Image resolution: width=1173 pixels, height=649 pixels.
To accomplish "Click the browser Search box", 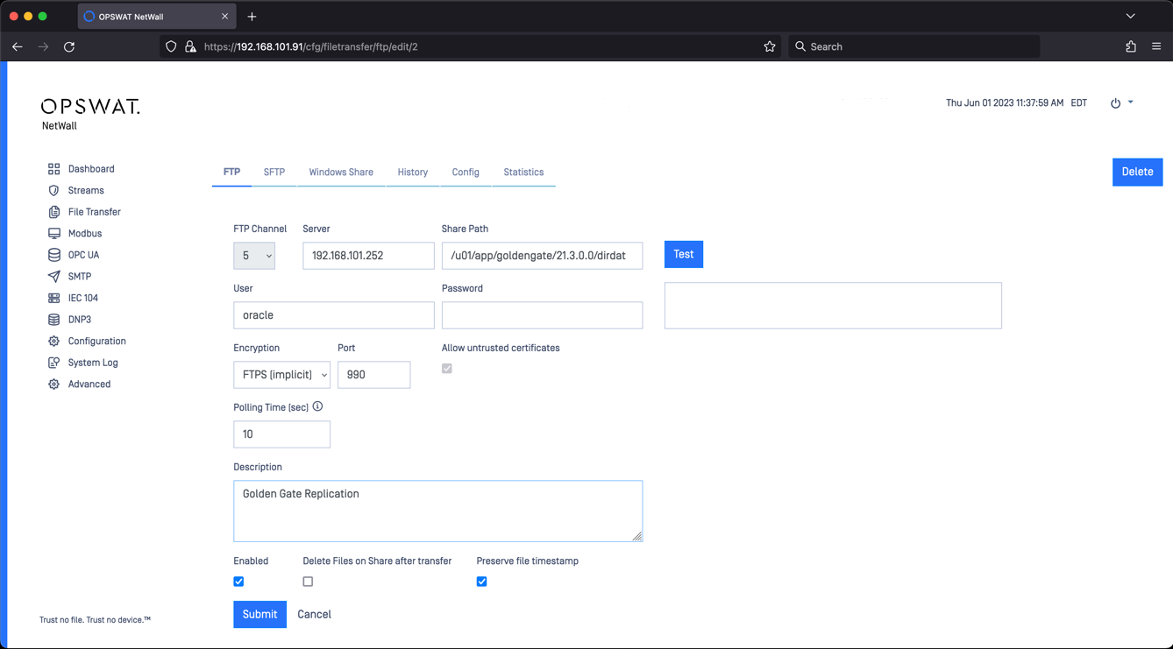I will [914, 46].
